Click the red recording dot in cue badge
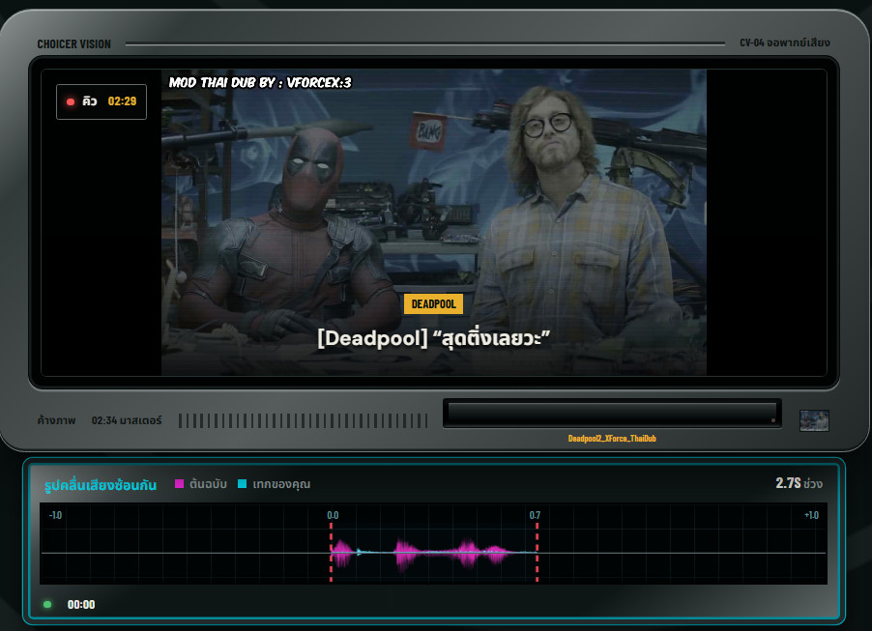 pos(71,101)
